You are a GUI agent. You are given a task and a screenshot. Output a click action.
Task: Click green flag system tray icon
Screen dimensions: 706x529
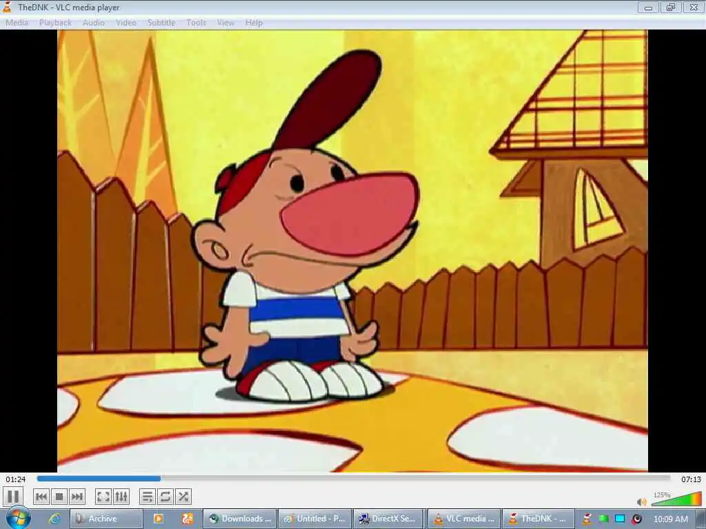tap(604, 519)
